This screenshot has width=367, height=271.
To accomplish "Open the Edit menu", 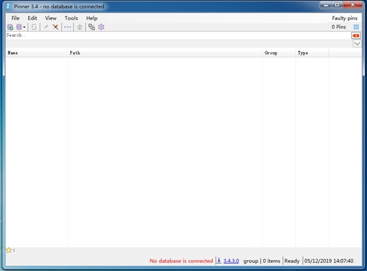I will tap(32, 18).
